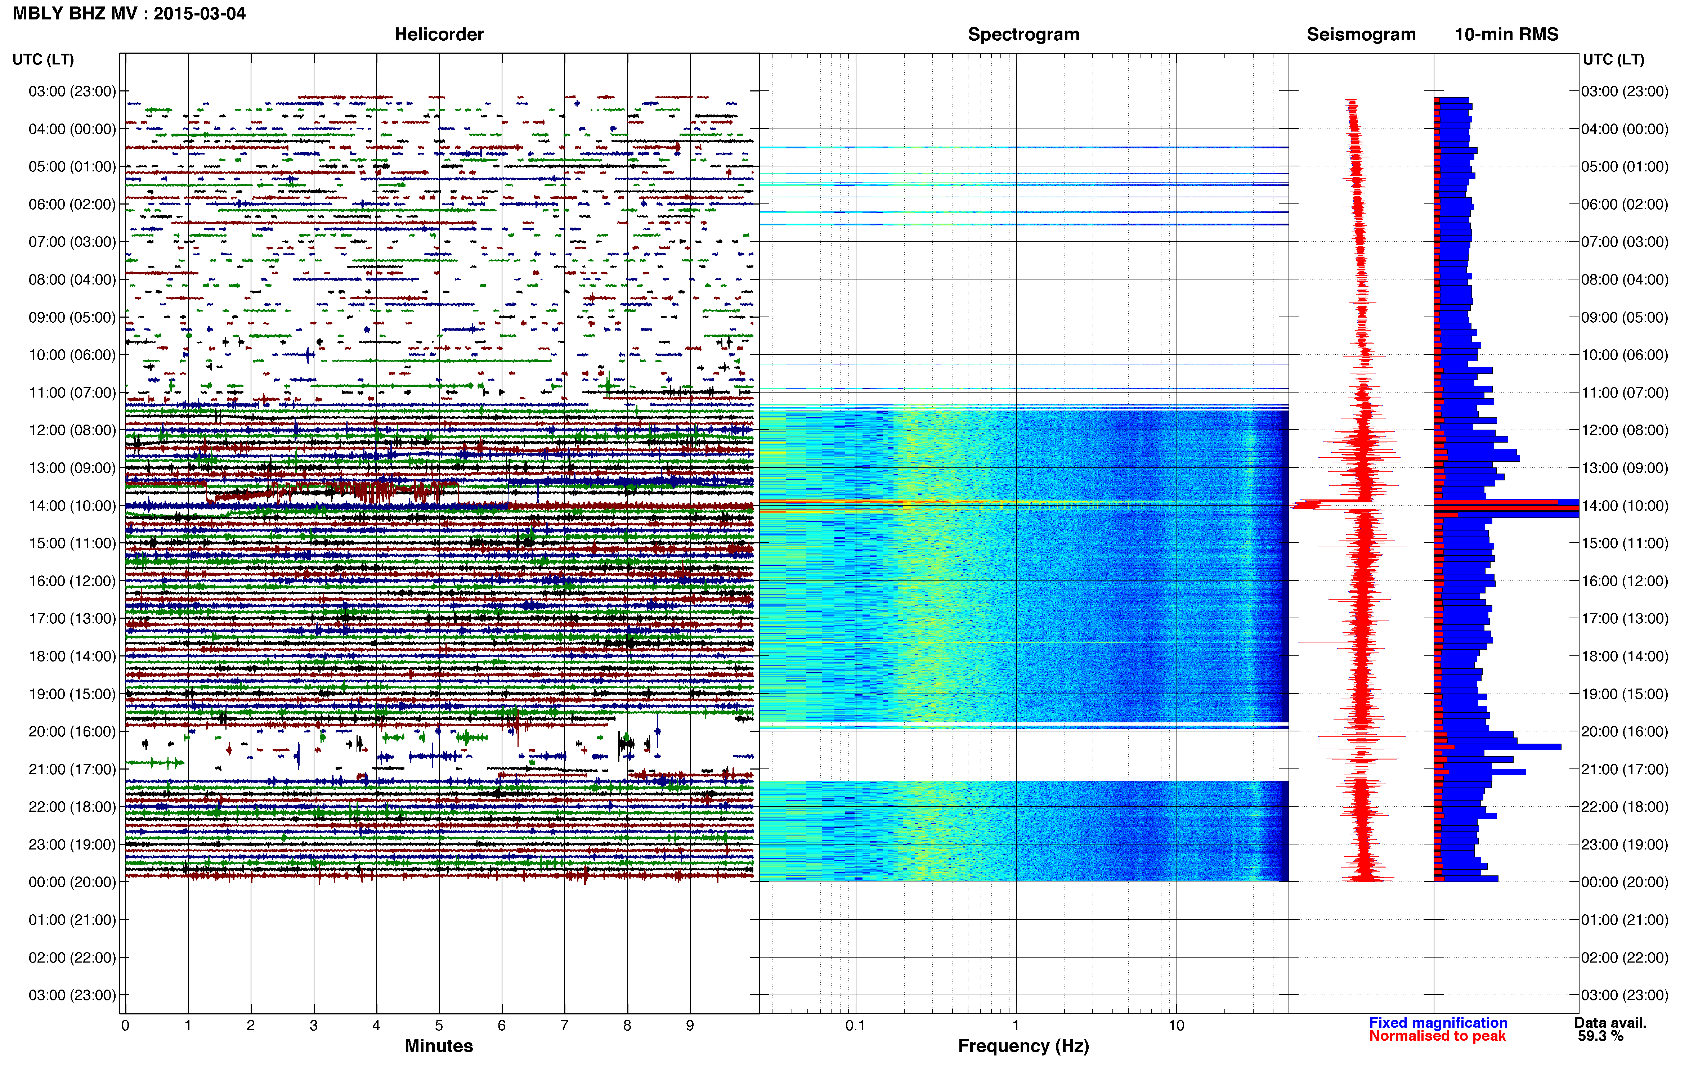Click right axis label '00:00 (20:00)'
Image resolution: width=1707 pixels, height=1067 pixels.
coord(1625,882)
